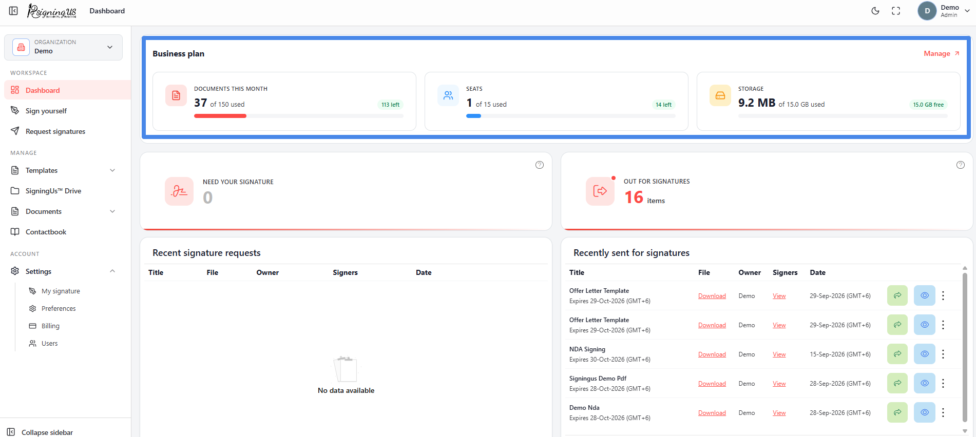
Task: Download the first Offer Letter Template file
Action: [x=712, y=296]
